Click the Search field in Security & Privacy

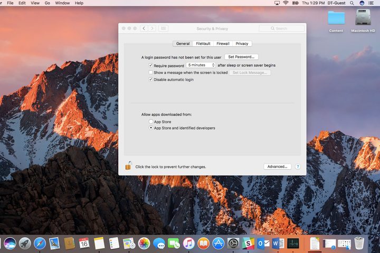(281, 28)
